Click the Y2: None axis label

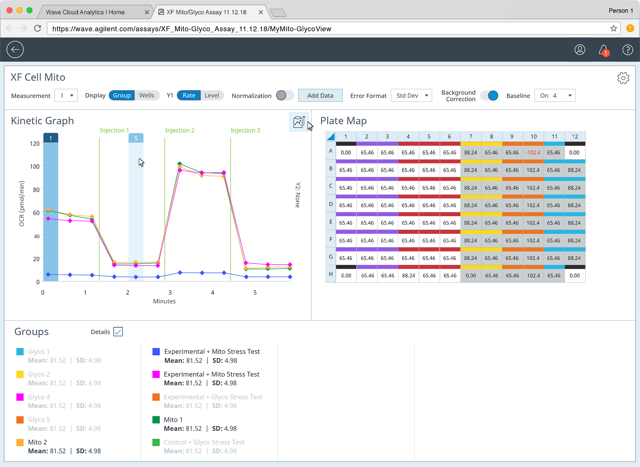[298, 195]
